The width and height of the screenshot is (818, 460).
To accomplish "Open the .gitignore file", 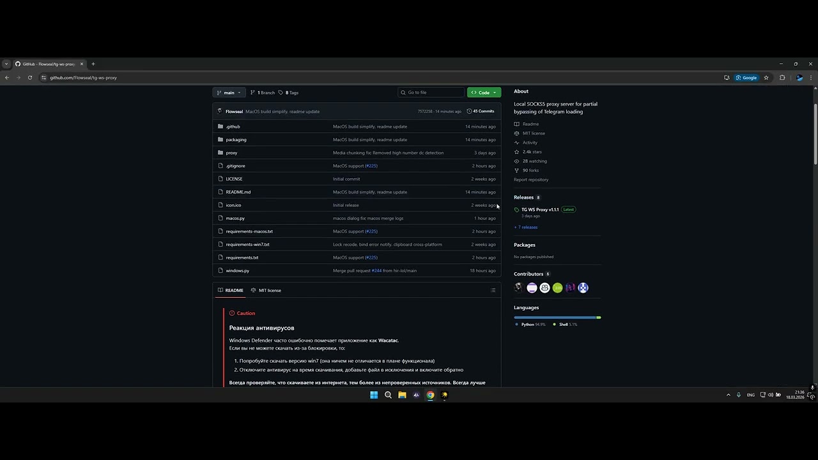I will 235,166.
